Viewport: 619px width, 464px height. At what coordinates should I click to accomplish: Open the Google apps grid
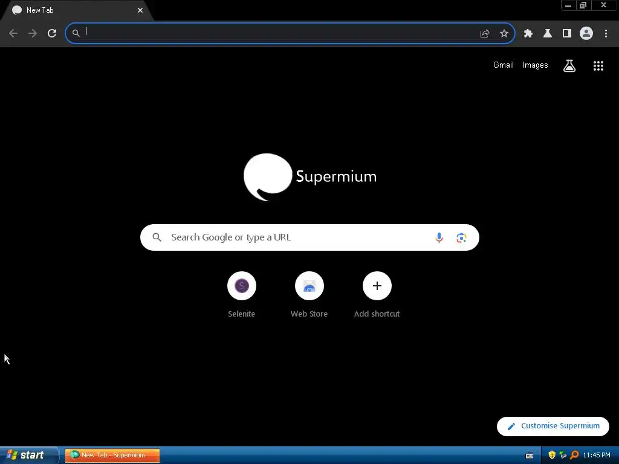point(598,66)
